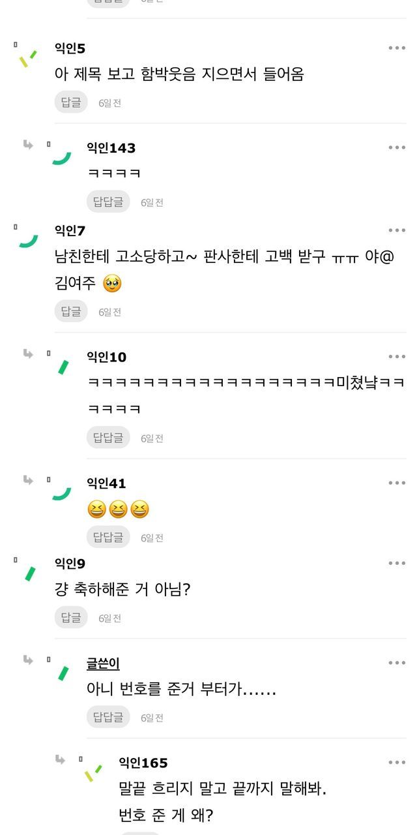Open the three-dot menu on 익인9's comment
This screenshot has height=835, width=417.
point(397,564)
